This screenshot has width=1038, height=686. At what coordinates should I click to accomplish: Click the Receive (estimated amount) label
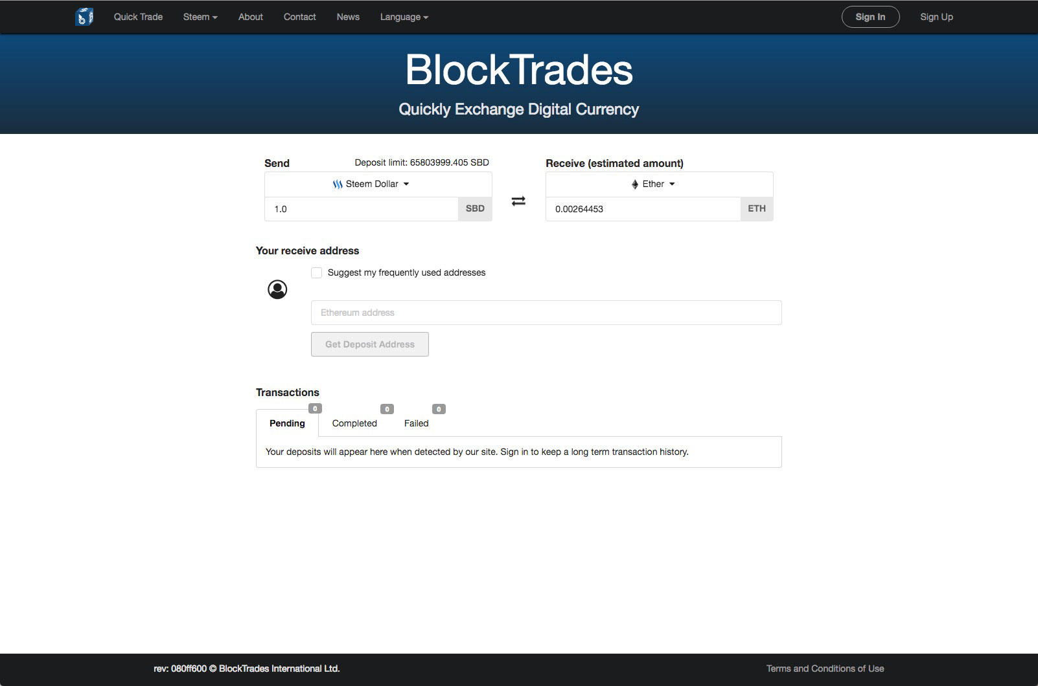614,163
